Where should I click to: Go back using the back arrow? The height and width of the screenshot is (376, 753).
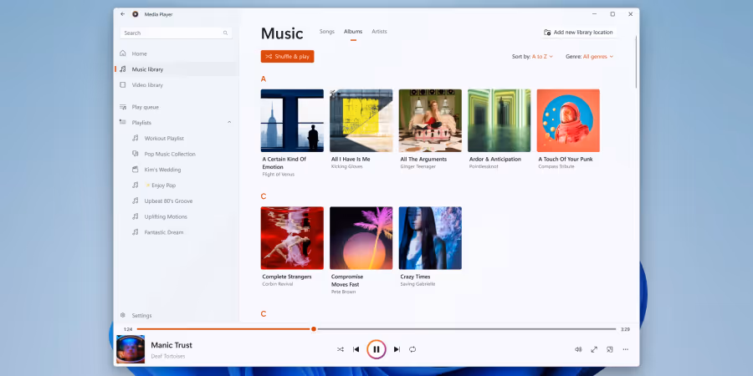[x=122, y=14]
